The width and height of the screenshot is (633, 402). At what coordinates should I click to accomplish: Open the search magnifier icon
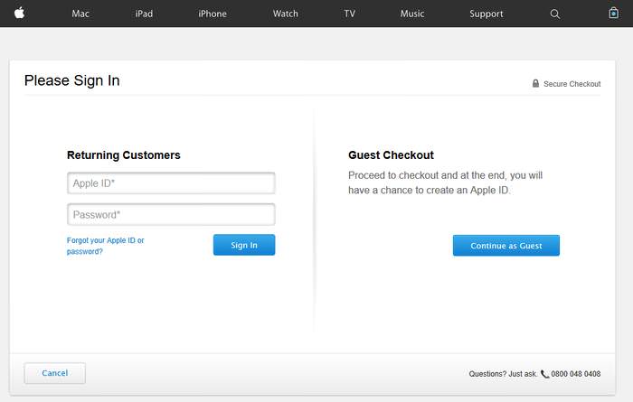click(x=554, y=14)
